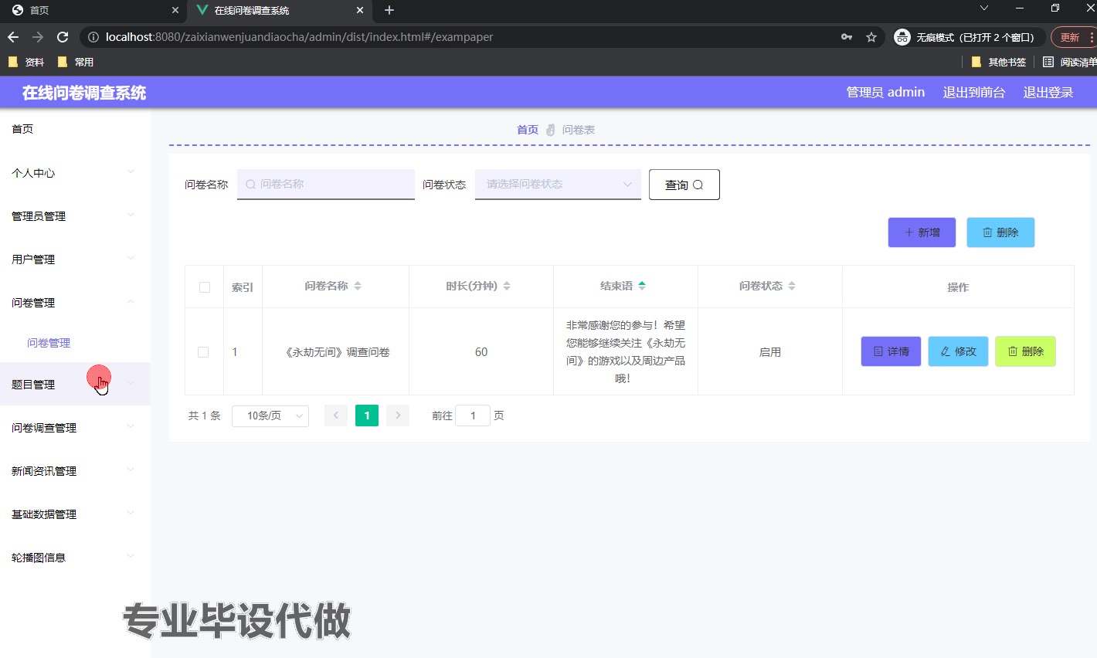
Task: Open the 资料 bookmark folder
Action: point(26,62)
